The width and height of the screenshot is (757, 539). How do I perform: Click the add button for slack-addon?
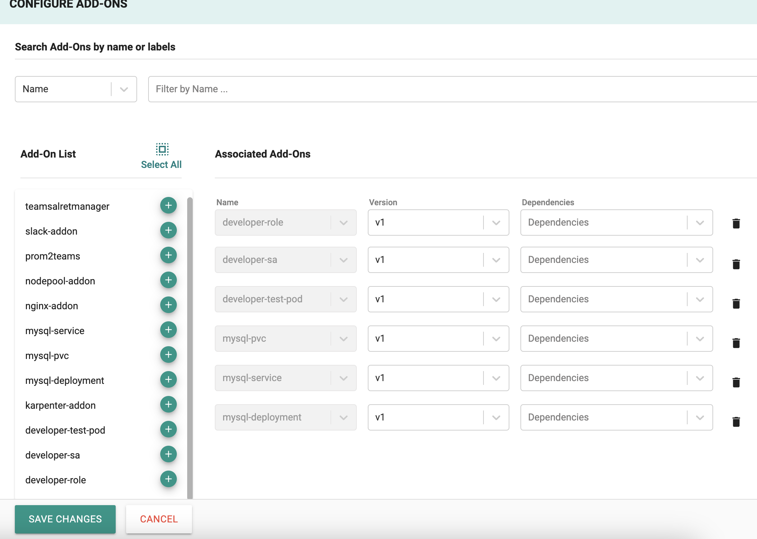click(168, 230)
